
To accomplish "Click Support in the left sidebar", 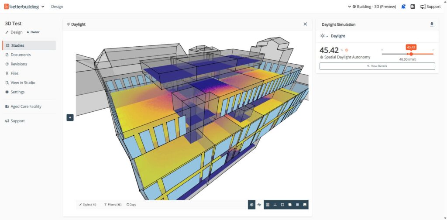I will pos(15,121).
